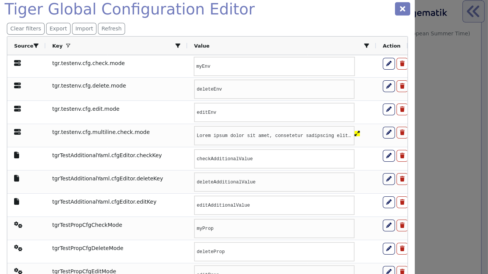Delete the tgr.testenv.cfg.check.mode entry

click(402, 64)
